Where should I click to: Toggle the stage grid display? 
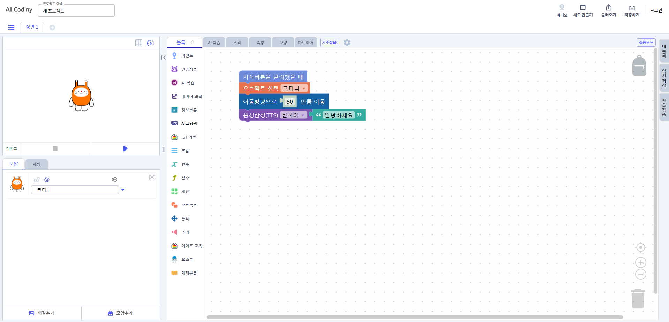pos(139,43)
